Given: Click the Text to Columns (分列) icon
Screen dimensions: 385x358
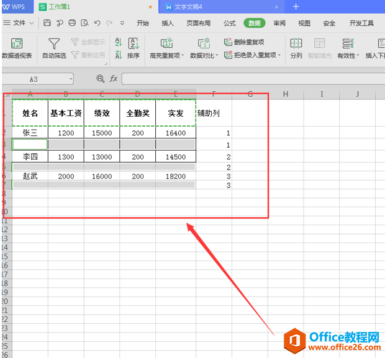Looking at the screenshot, I should tap(296, 44).
